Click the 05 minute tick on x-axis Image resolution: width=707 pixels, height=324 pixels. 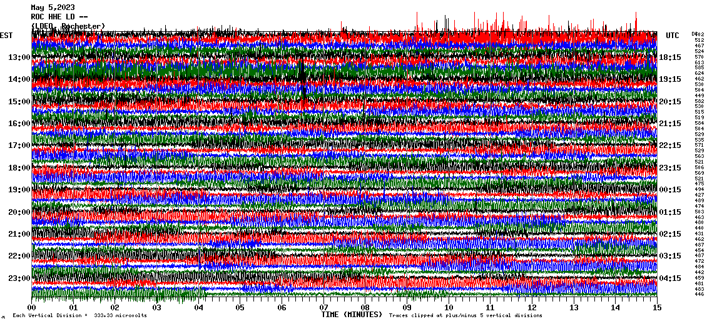point(240,307)
